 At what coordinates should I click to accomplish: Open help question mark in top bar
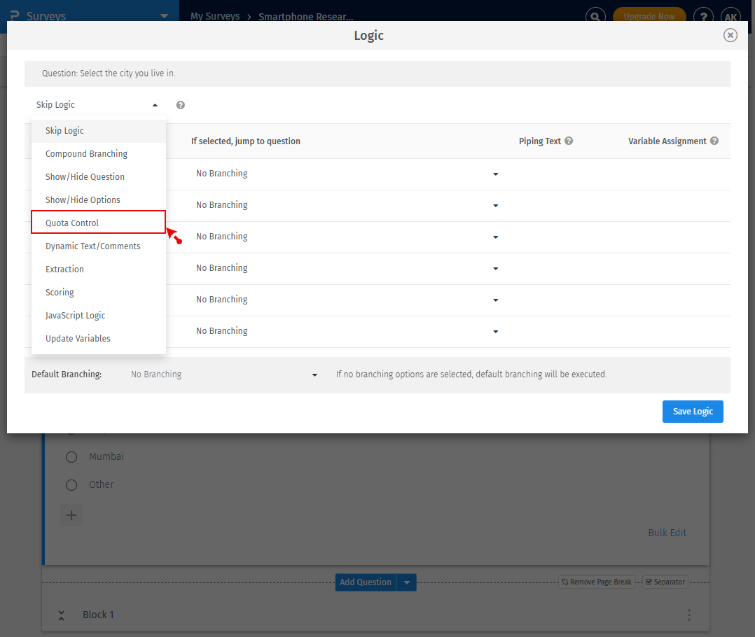[703, 17]
